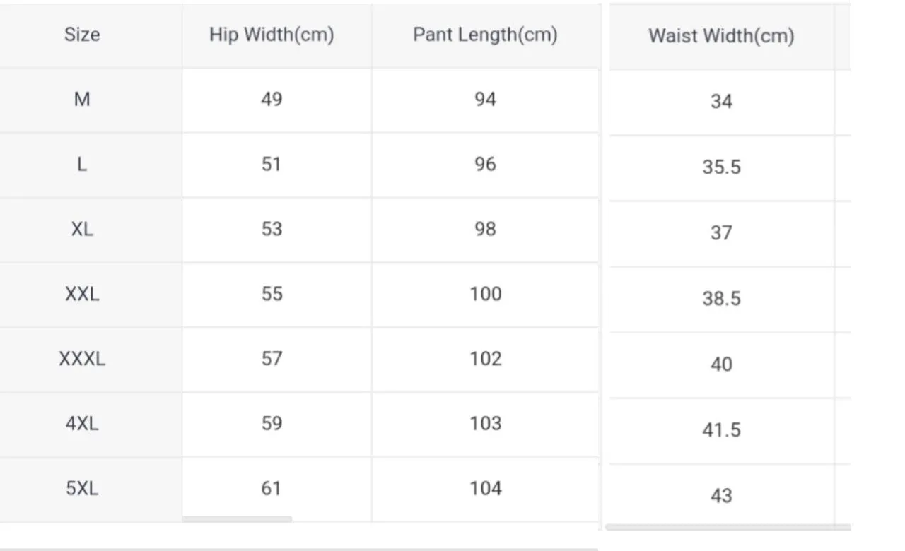The height and width of the screenshot is (551, 905).
Task: Select the Hip Width(cm) column header
Action: 271,35
